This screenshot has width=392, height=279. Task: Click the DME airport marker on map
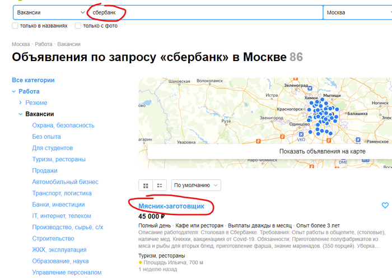coord(343,162)
